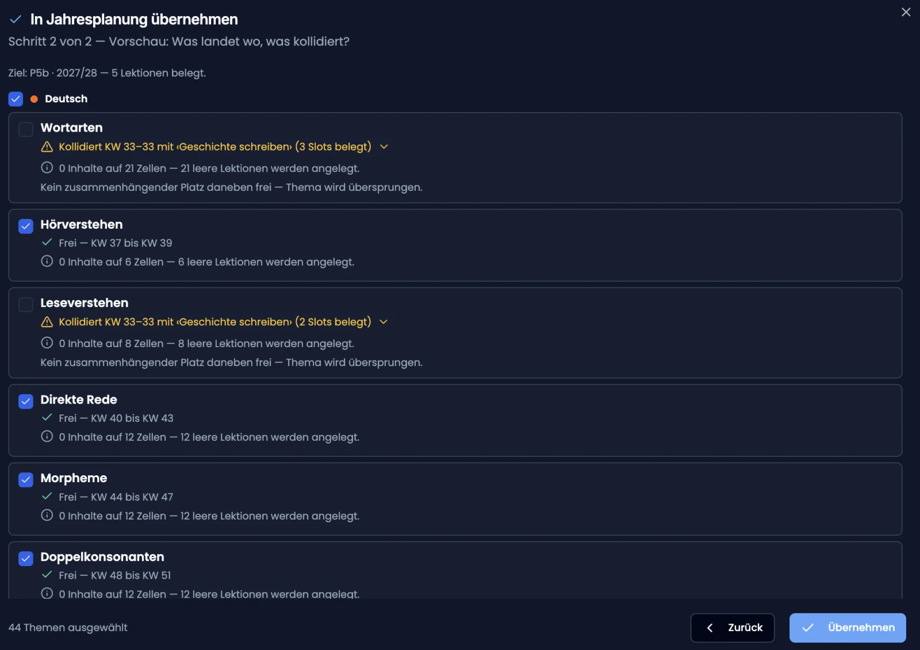
Task: Confirm with the Übernehmen button
Action: 848,628
